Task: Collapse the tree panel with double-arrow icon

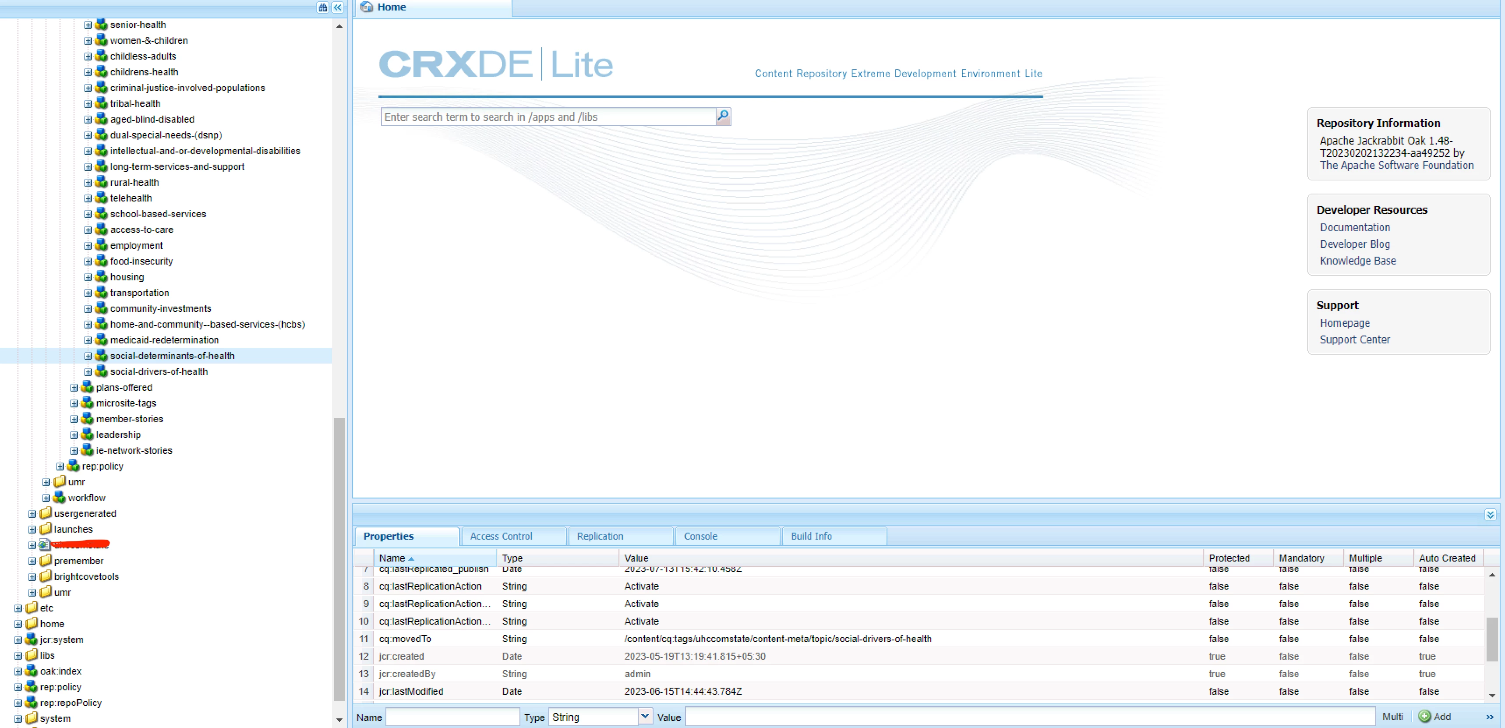Action: (338, 7)
